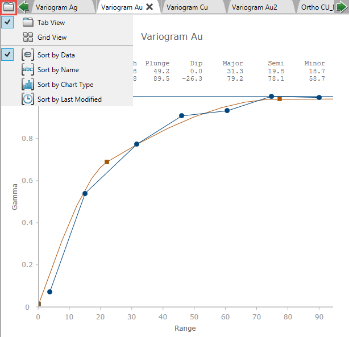
Task: Select the orange model handle near range 22
Action: (107, 162)
